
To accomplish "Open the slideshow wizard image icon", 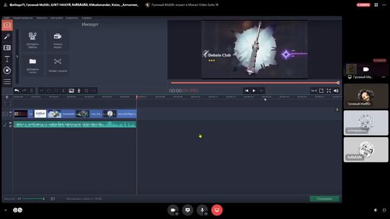I will click(x=71, y=91).
